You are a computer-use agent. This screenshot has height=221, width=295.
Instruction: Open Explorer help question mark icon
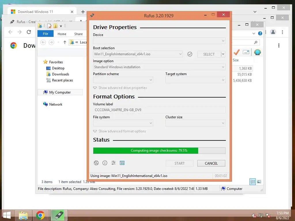click(260, 33)
